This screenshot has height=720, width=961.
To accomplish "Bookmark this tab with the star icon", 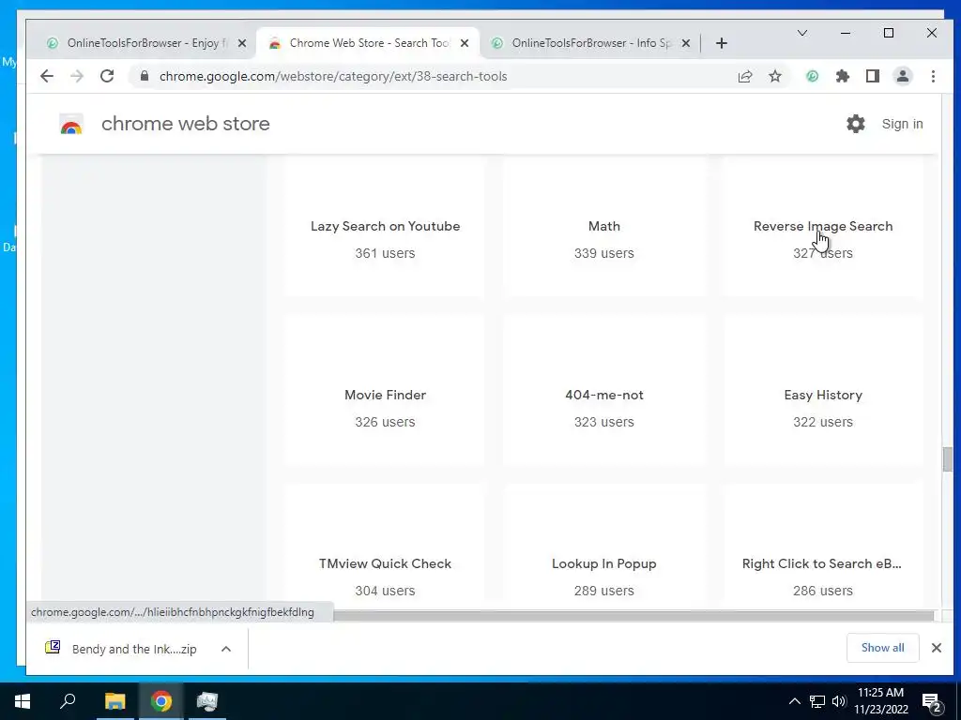I will [775, 76].
